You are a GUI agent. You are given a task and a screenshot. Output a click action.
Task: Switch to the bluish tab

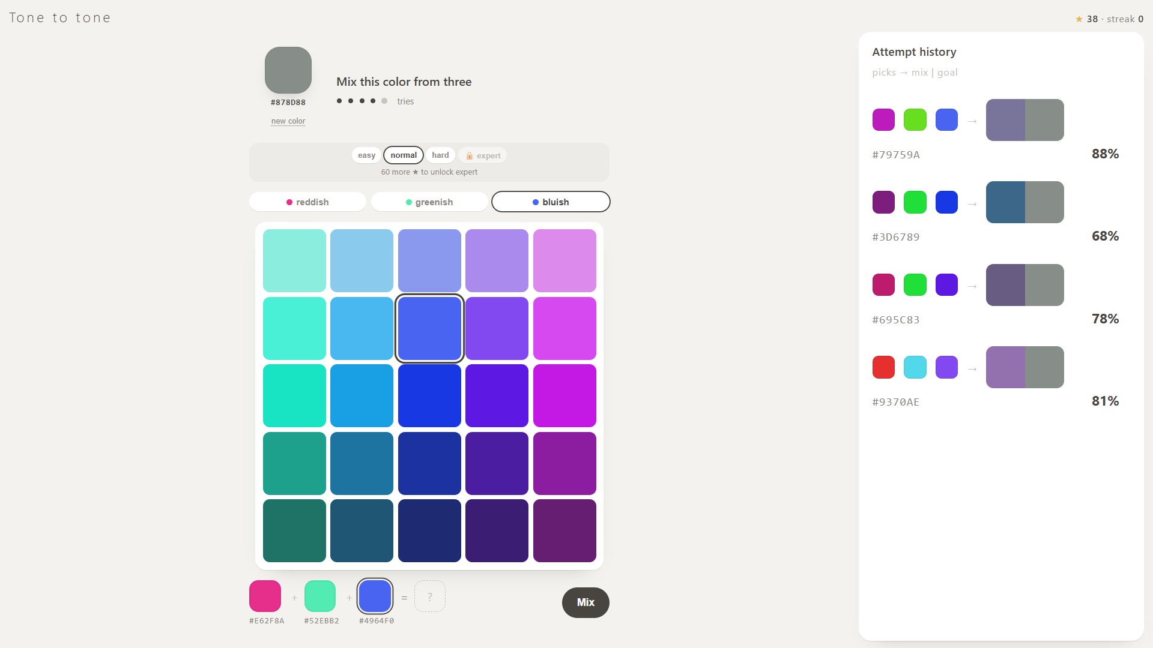tap(551, 202)
